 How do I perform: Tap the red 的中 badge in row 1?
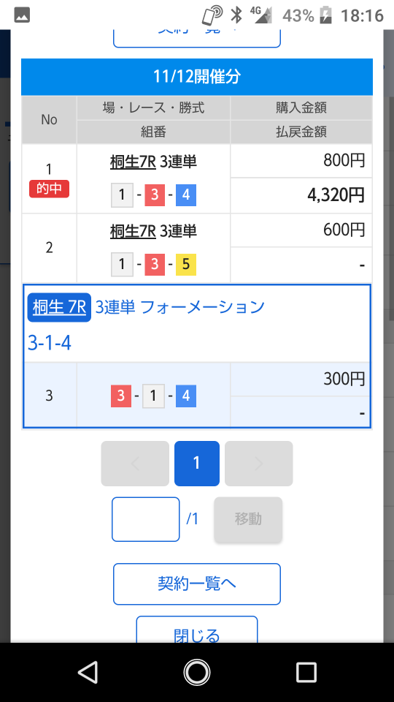49,189
